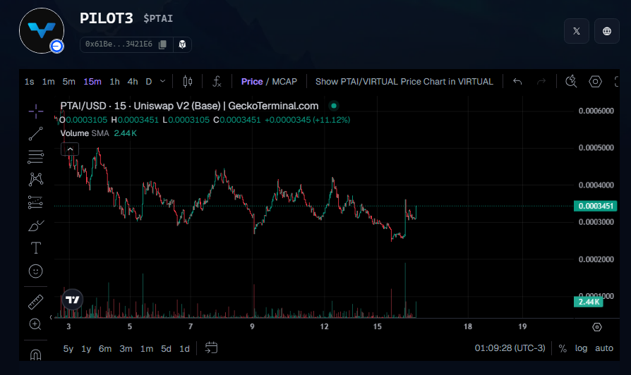Click the current price label 0.0003451
This screenshot has width=631, height=375.
[x=596, y=207]
